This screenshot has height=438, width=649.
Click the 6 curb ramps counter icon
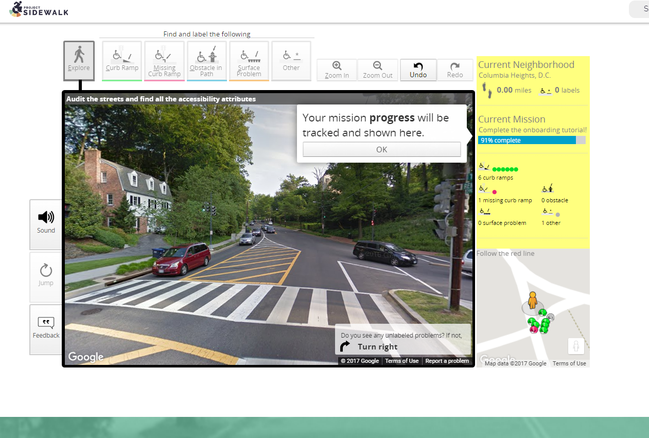pos(484,167)
